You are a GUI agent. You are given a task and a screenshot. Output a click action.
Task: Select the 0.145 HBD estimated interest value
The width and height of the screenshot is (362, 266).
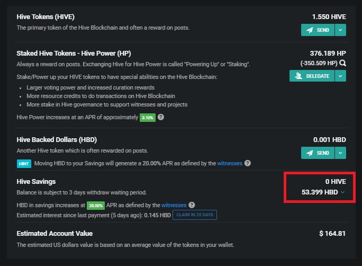[x=158, y=215]
